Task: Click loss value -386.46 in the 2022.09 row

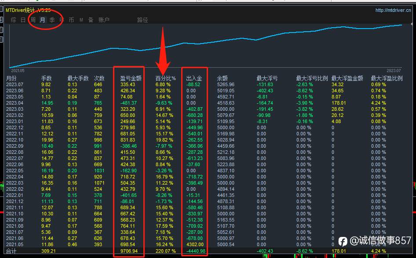Action: pyautogui.click(x=129, y=146)
